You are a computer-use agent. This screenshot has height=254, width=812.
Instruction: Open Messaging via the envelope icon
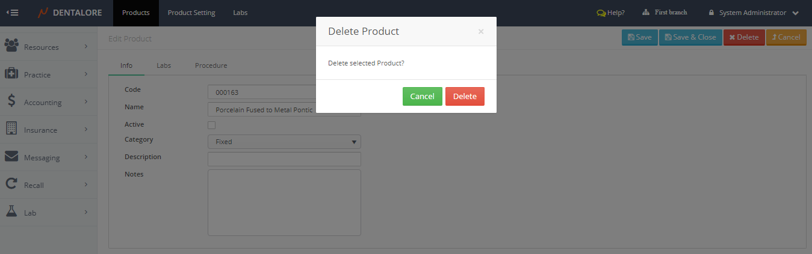(x=11, y=157)
